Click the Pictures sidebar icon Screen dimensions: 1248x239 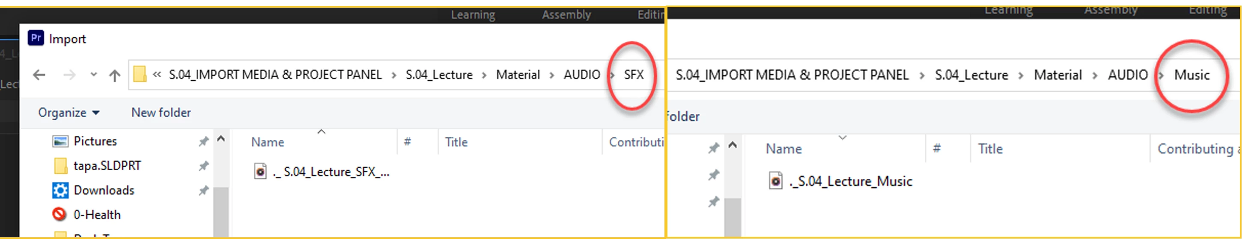[x=60, y=141]
